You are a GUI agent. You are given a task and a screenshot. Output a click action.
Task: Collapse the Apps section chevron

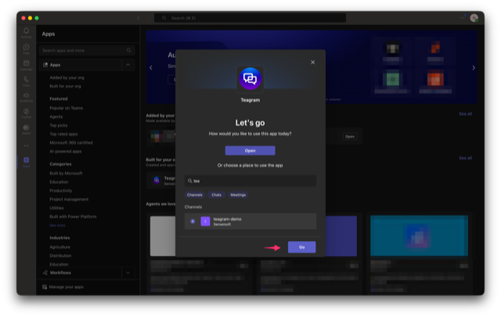[128, 65]
